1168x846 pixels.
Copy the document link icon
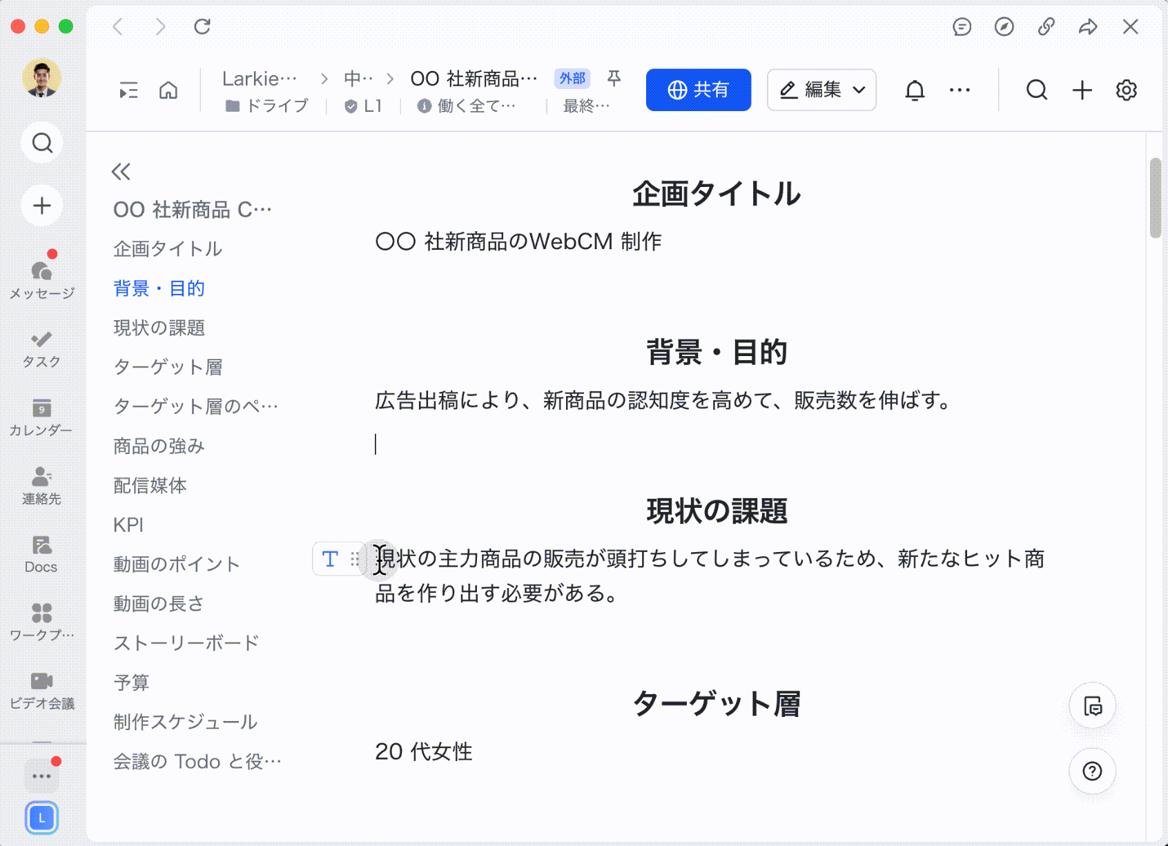point(1046,28)
